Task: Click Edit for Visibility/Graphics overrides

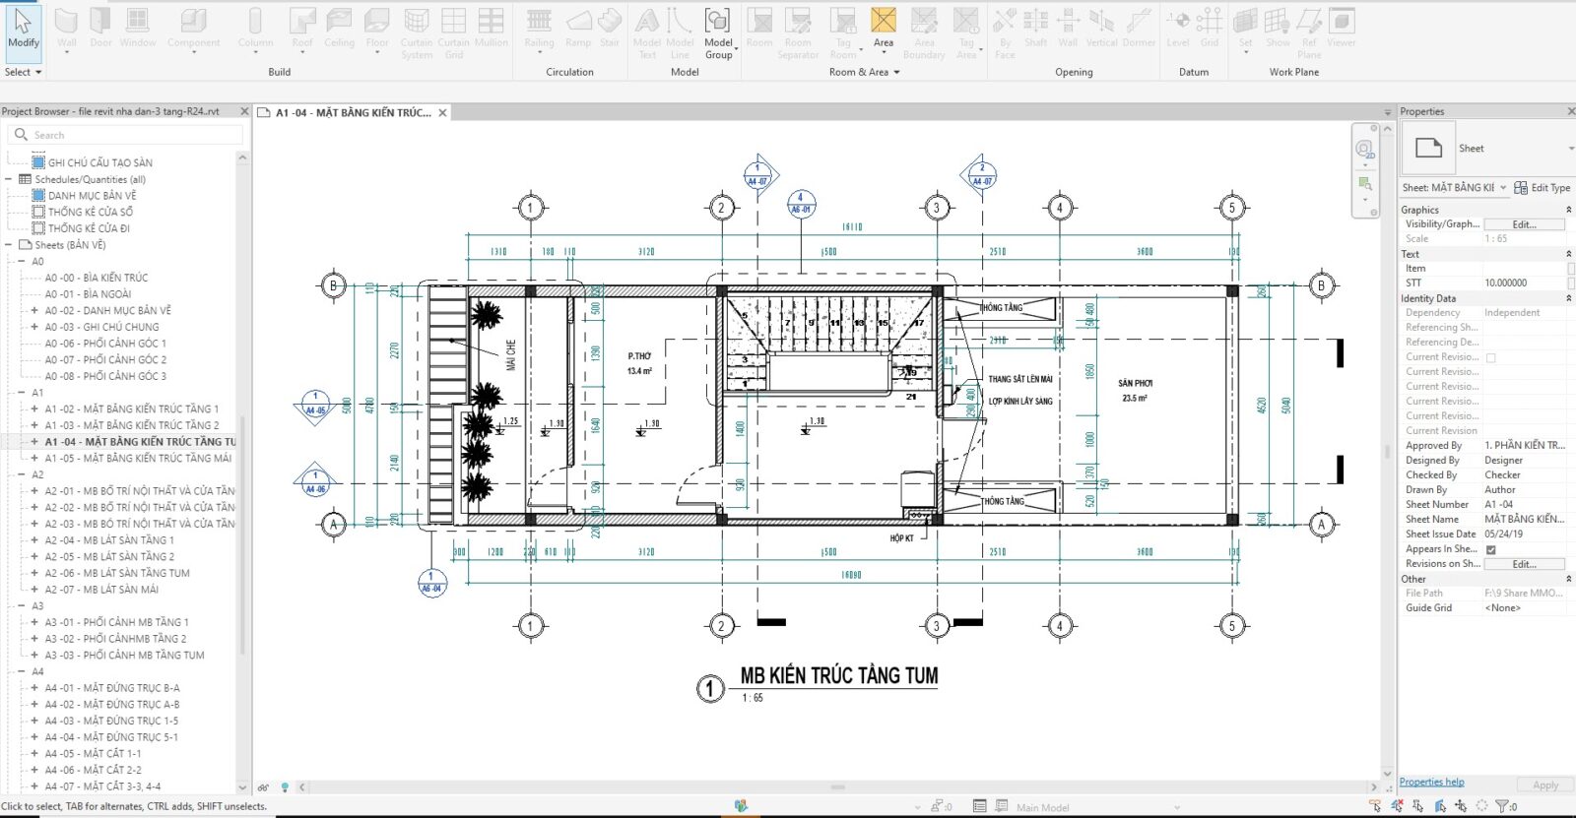Action: click(1524, 224)
